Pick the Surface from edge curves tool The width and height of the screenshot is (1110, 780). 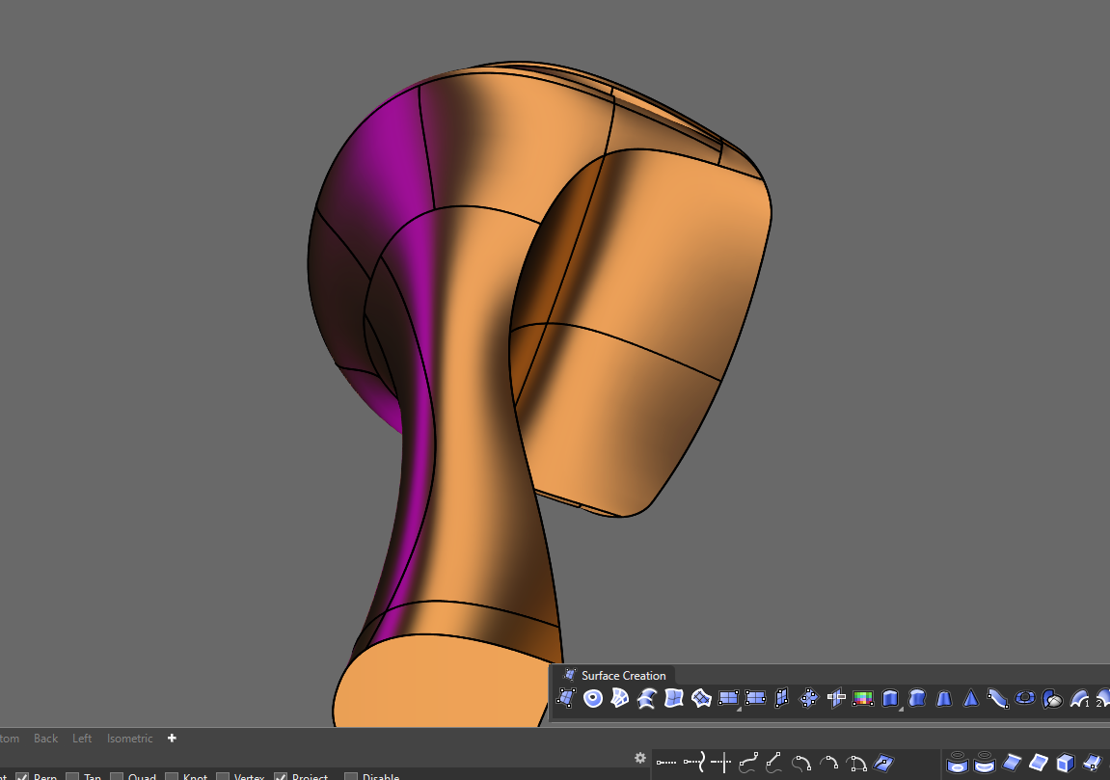[x=620, y=699]
